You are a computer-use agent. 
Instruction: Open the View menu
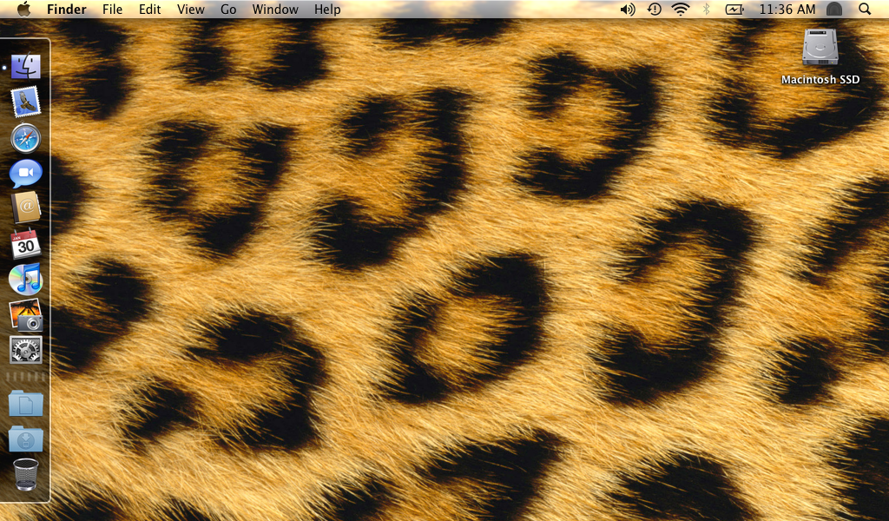190,10
